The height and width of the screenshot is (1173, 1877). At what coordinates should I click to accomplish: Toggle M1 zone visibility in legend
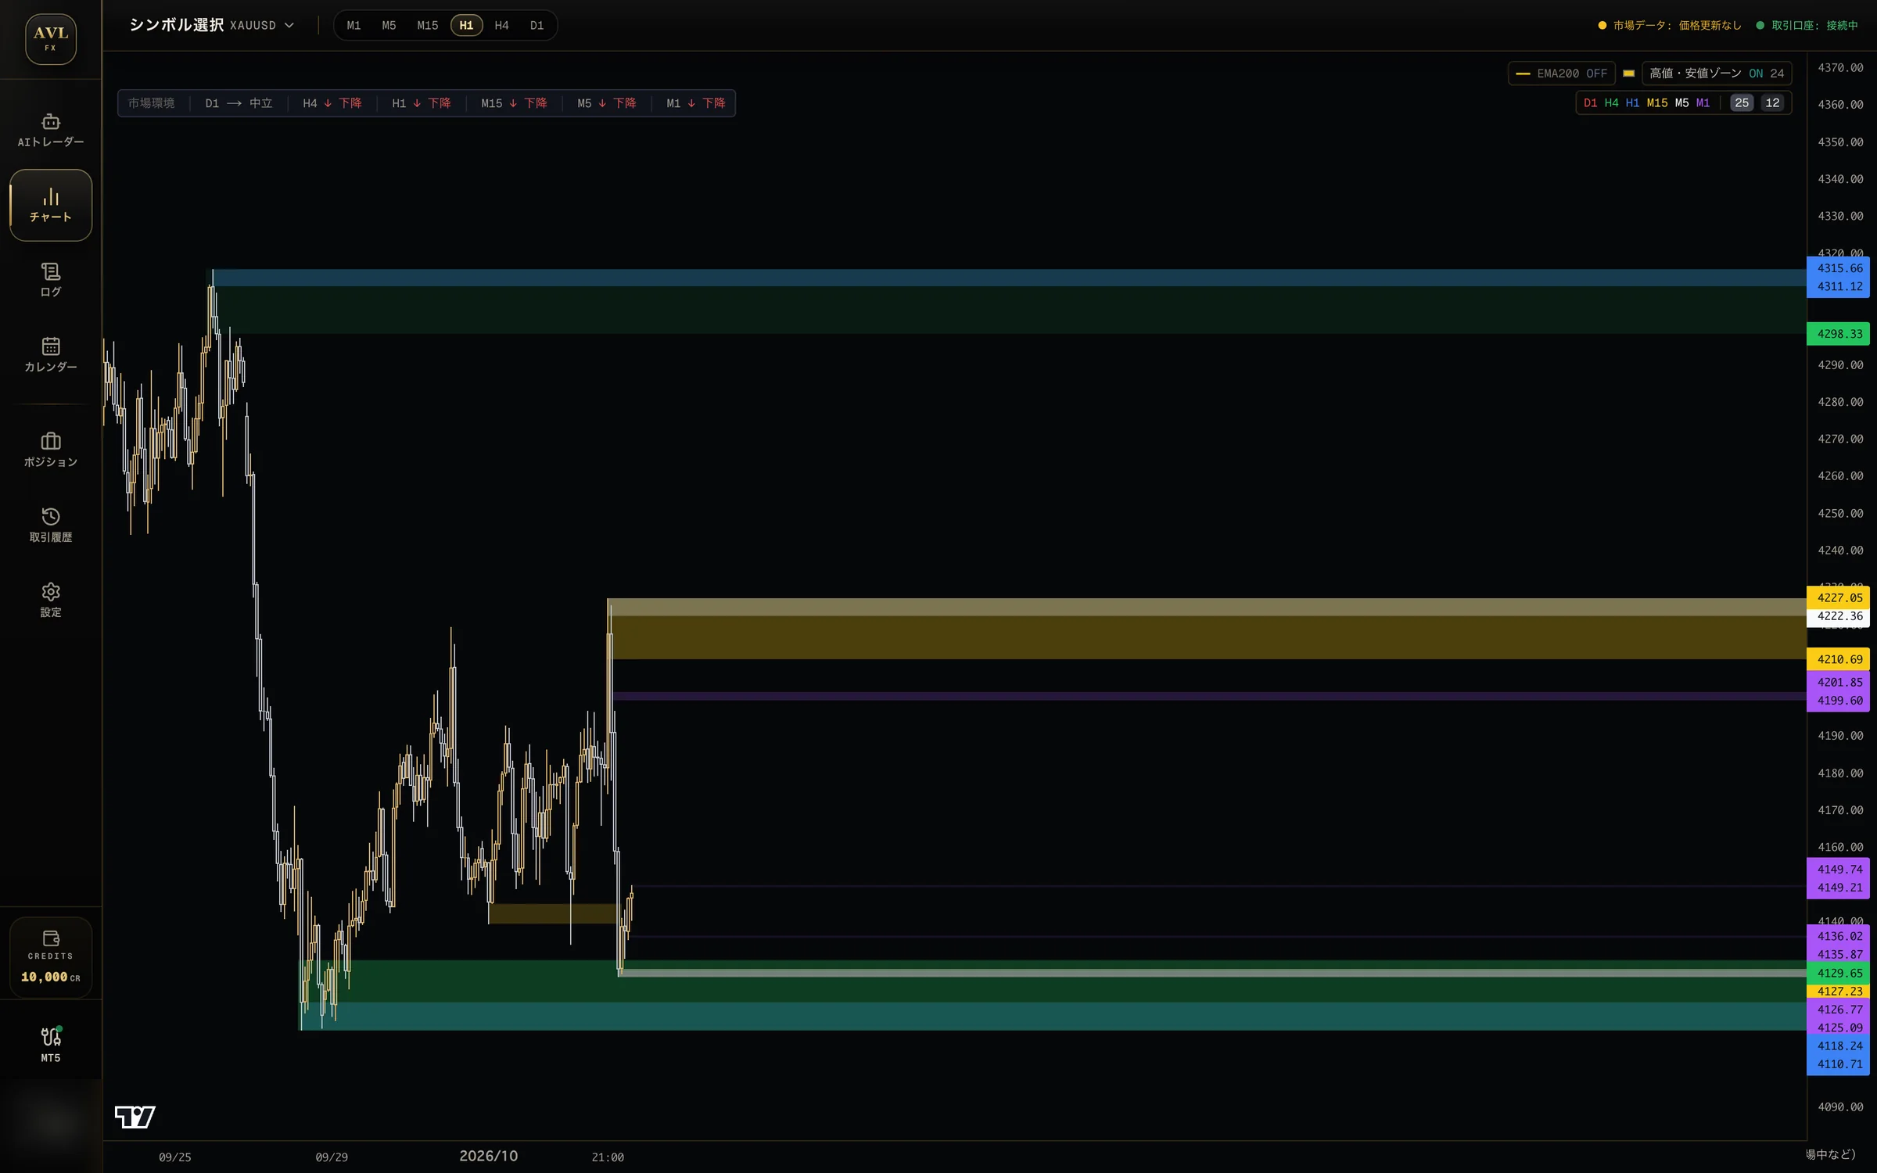coord(1703,103)
